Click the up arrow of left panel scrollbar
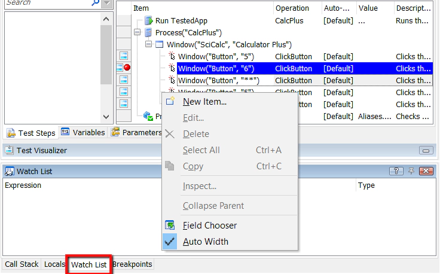The image size is (440, 274). (x=106, y=19)
